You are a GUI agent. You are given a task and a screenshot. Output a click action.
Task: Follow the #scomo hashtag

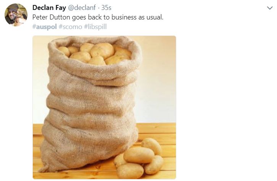coord(70,27)
